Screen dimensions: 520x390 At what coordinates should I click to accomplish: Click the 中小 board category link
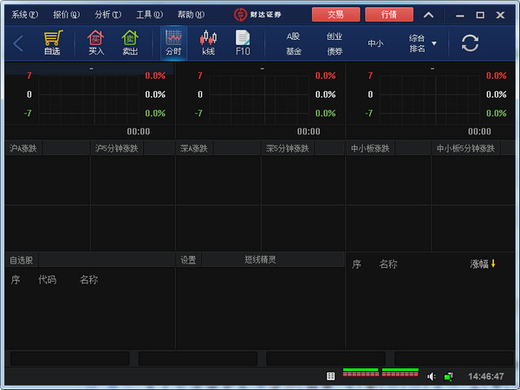coord(375,43)
